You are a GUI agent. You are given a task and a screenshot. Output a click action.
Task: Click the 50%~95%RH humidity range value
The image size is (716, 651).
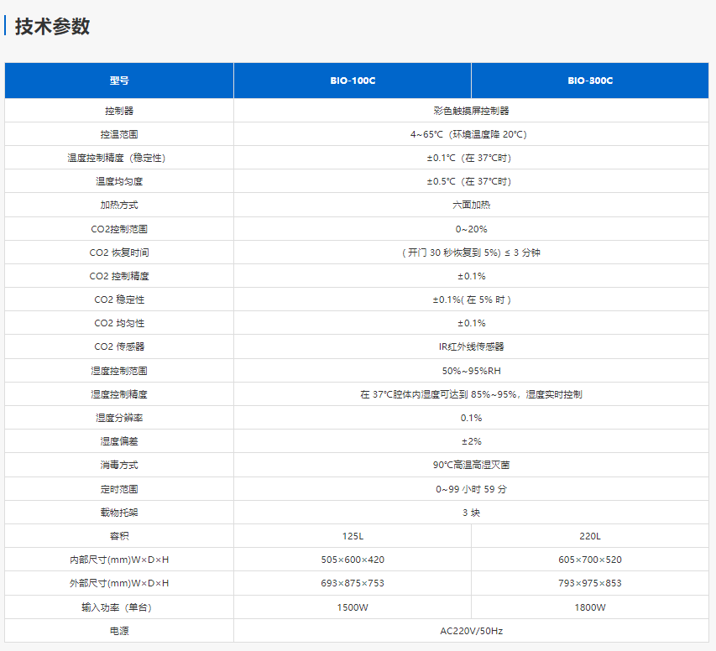click(x=471, y=371)
